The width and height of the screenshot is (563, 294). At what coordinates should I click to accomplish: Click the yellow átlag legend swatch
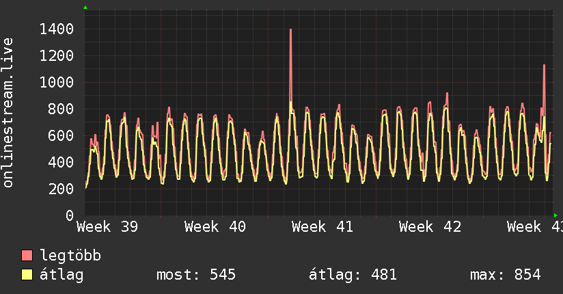point(27,275)
